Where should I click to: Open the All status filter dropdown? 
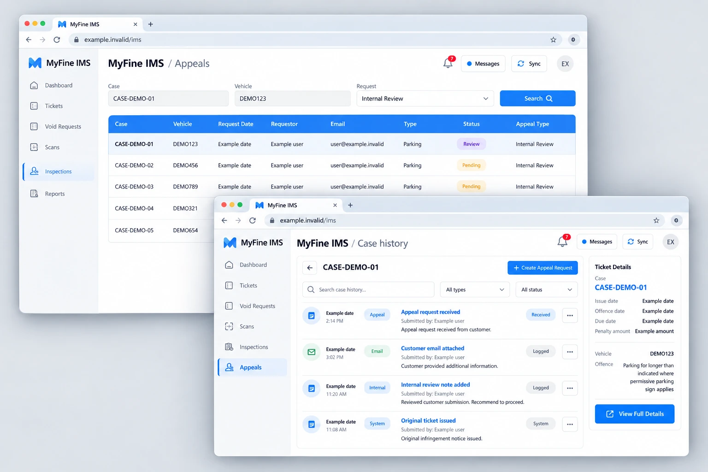click(546, 289)
